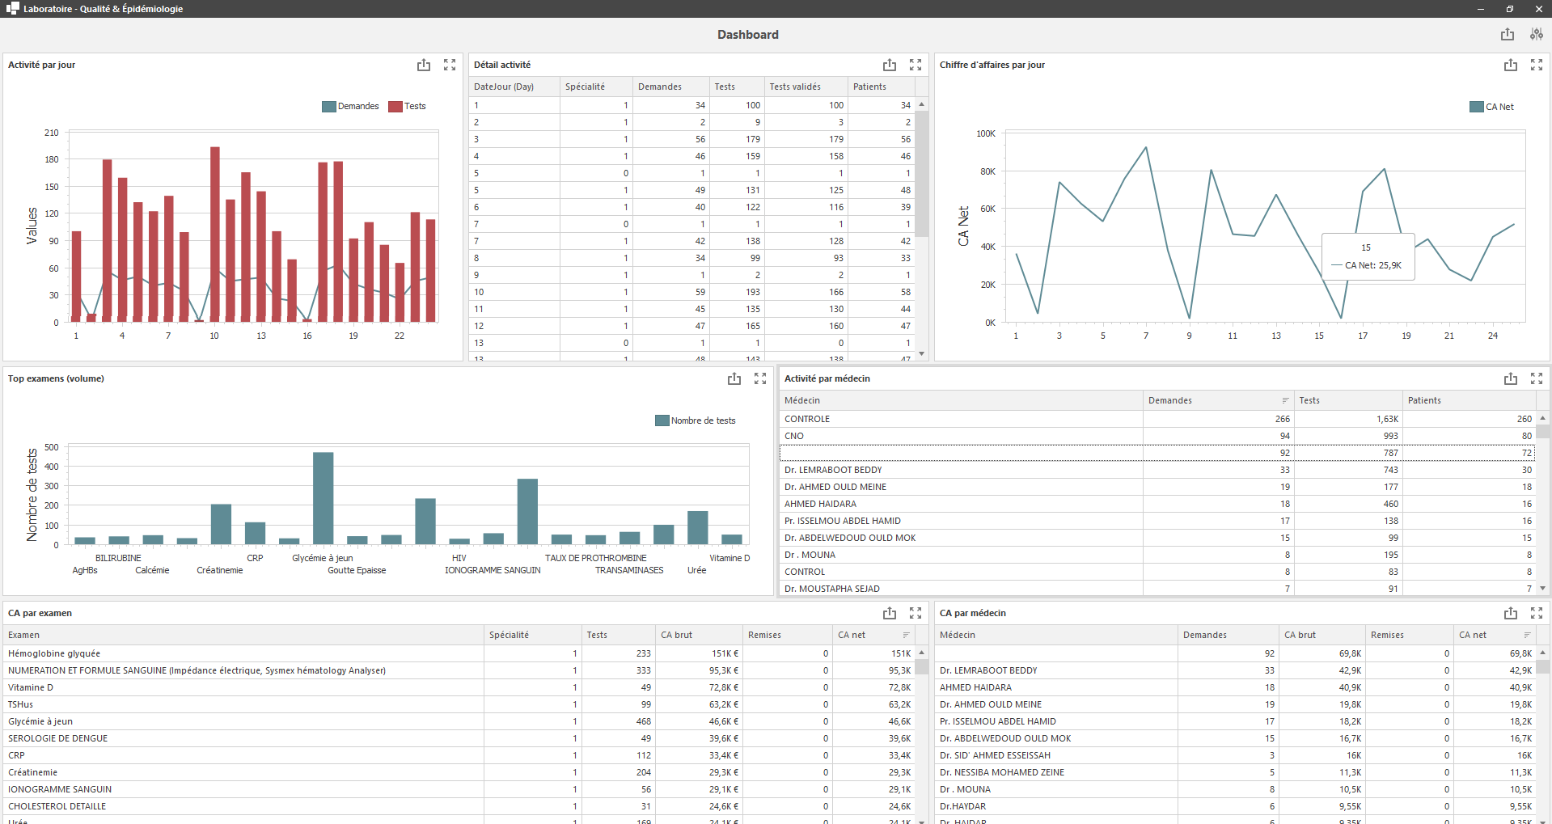1552x824 pixels.
Task: Open the dashboard-level export icon at top right
Action: (x=1507, y=34)
